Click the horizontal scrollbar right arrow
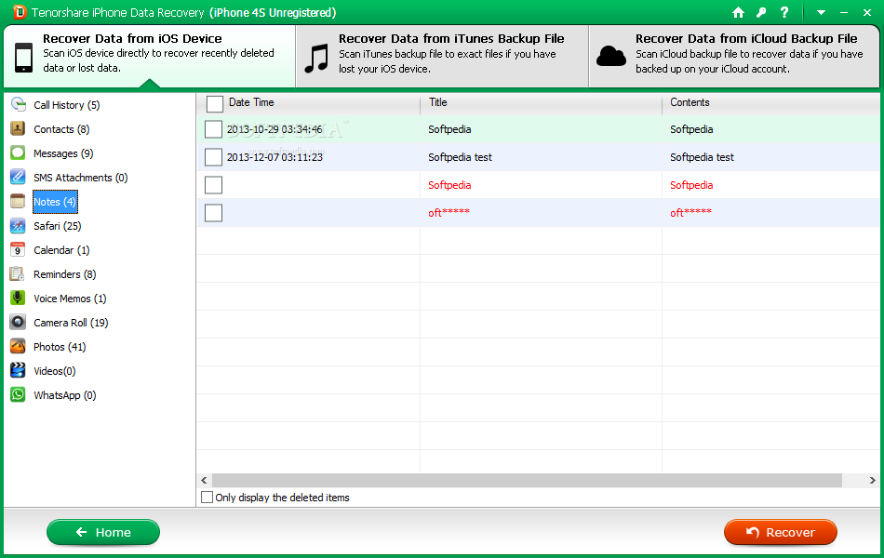Screen dimensions: 884x558 pyautogui.click(x=872, y=480)
